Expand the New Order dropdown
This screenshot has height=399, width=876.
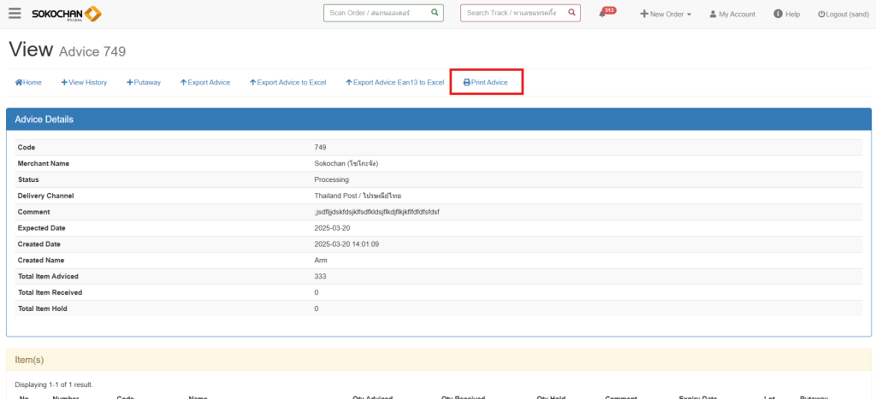pyautogui.click(x=666, y=15)
